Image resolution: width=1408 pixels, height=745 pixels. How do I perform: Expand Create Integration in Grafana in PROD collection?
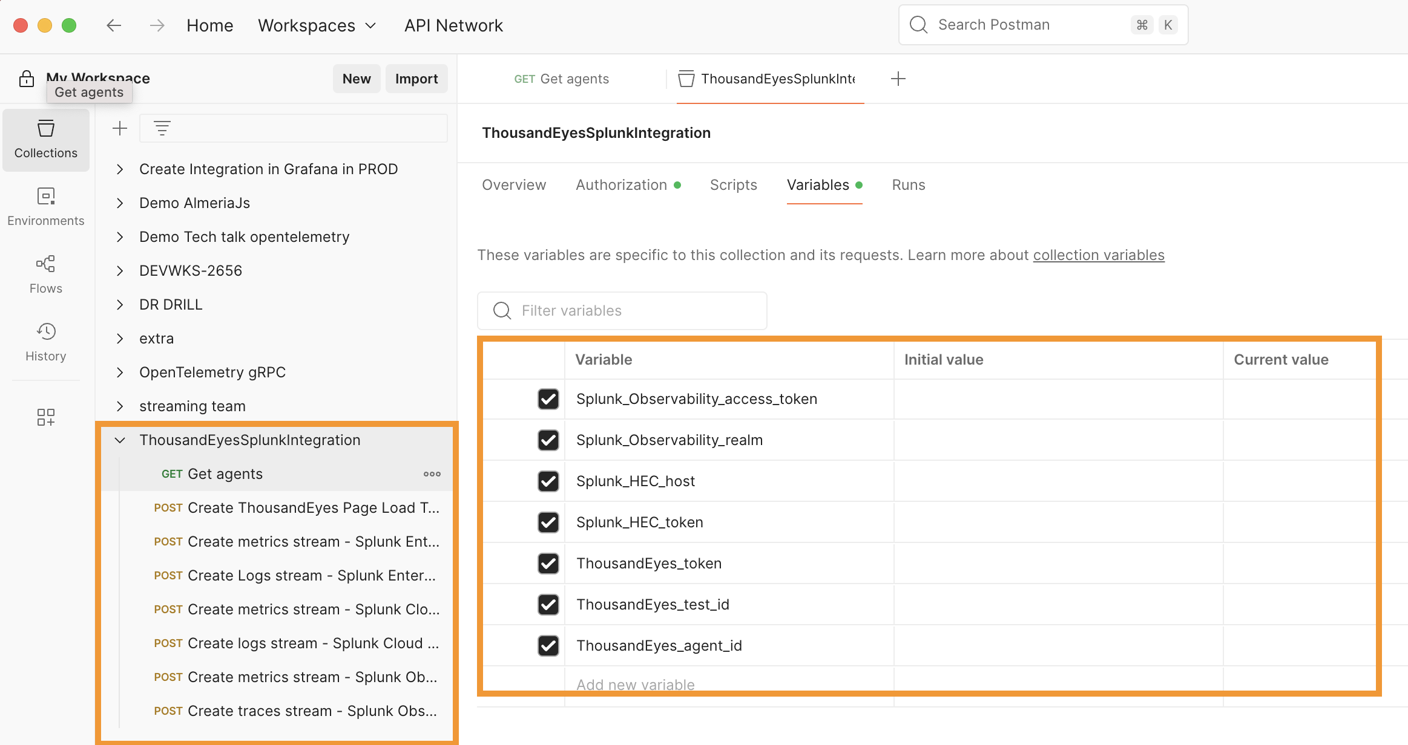click(120, 169)
